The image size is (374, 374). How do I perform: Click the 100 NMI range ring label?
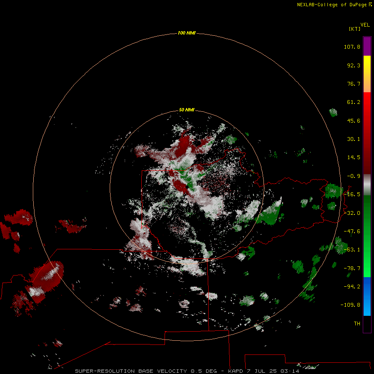187,33
